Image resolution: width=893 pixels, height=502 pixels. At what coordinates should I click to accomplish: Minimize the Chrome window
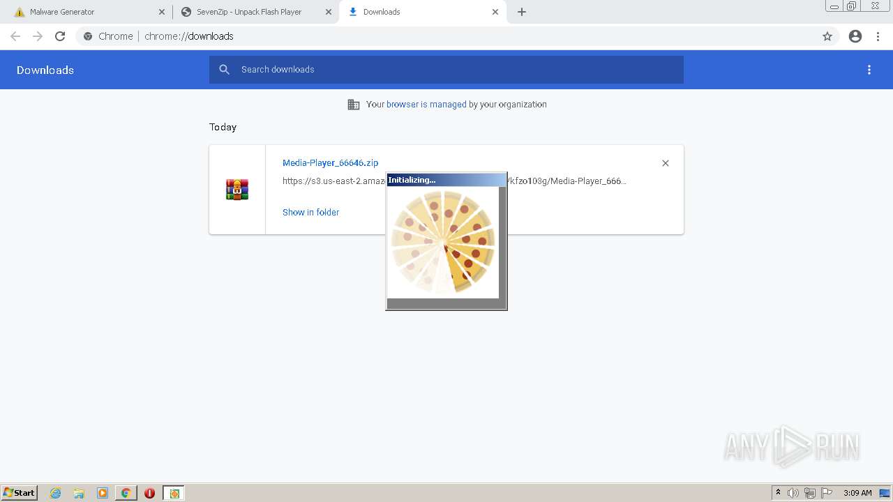click(x=834, y=6)
